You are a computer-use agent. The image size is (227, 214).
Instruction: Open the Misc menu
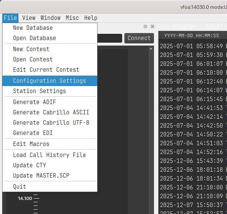click(x=72, y=18)
